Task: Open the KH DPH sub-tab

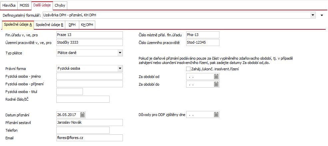Action: click(x=87, y=25)
